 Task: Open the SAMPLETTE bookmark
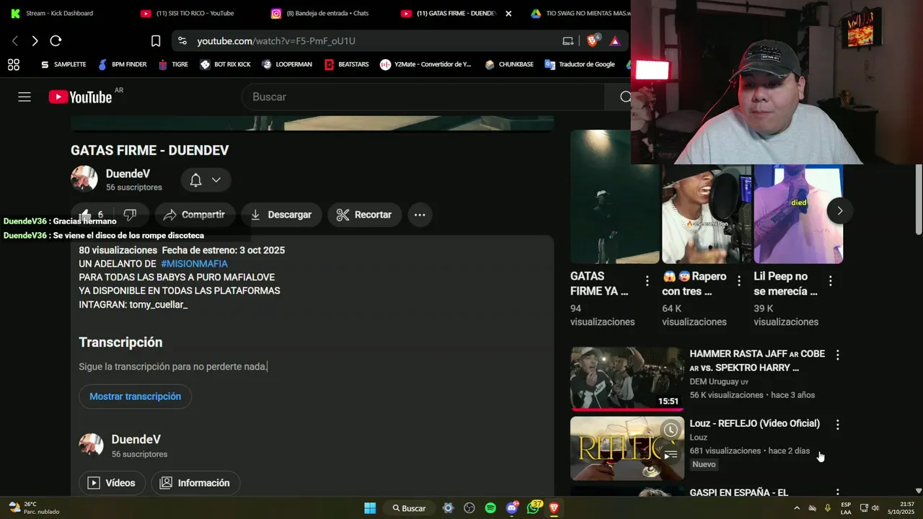(x=63, y=64)
